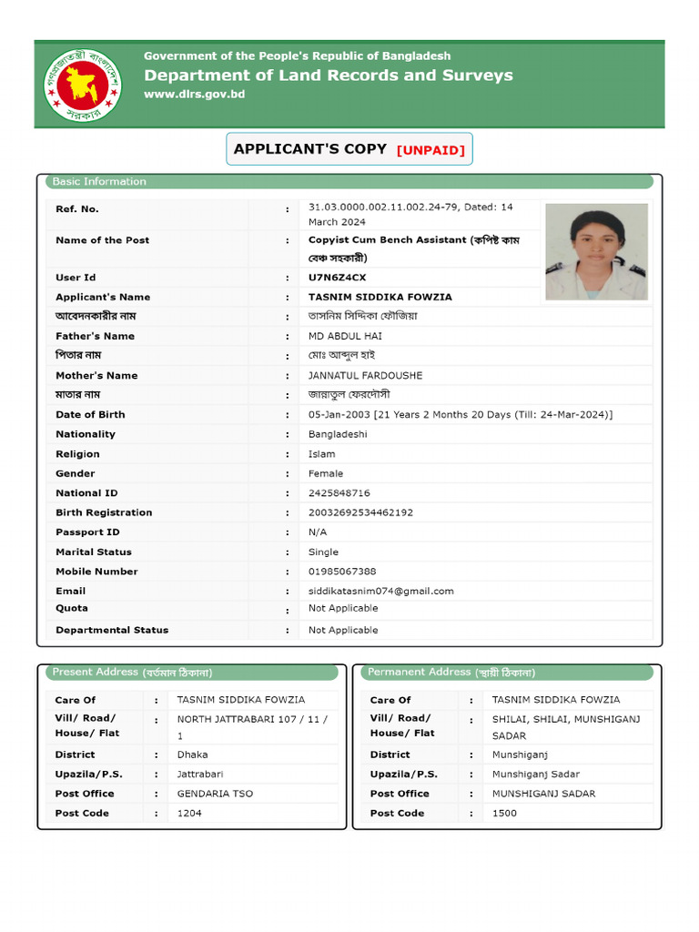The image size is (699, 932).
Task: Select permanent post office MUNSHIGANJ SADAR
Action: 544,794
